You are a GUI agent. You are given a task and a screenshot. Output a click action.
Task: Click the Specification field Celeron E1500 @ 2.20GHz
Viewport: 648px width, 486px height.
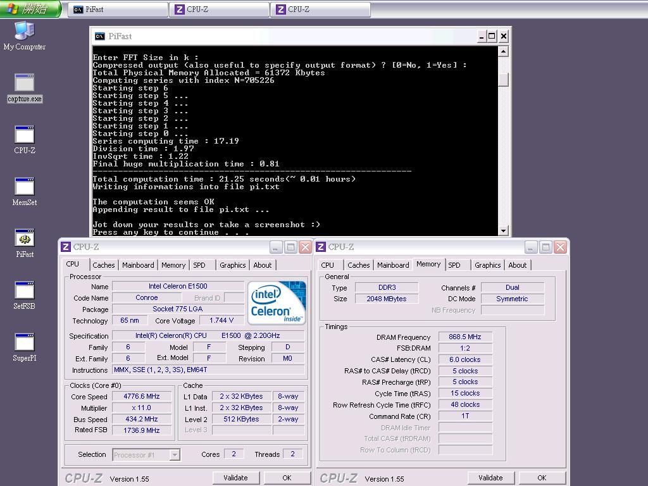click(x=208, y=335)
